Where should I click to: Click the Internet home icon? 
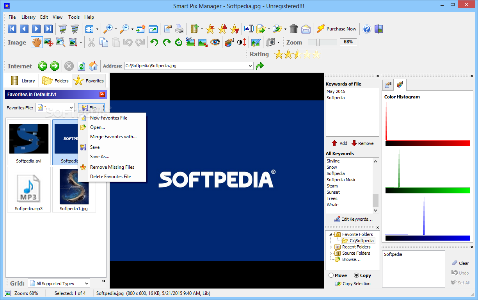click(93, 66)
